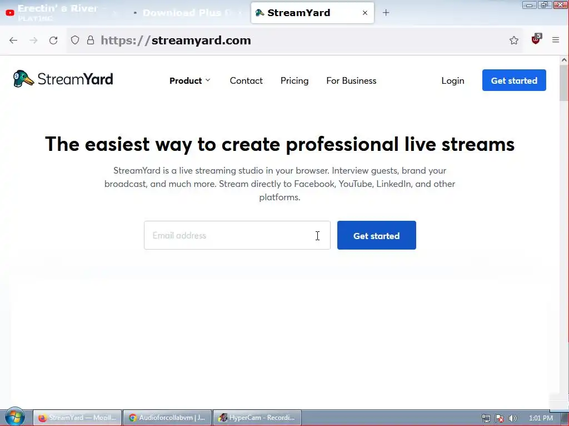The image size is (569, 426).
Task: Click Get started beside the email field
Action: (376, 235)
